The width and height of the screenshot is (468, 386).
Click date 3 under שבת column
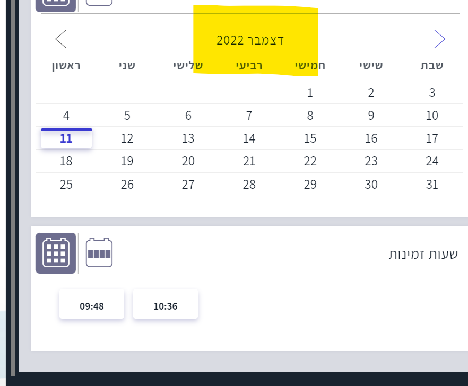click(432, 93)
